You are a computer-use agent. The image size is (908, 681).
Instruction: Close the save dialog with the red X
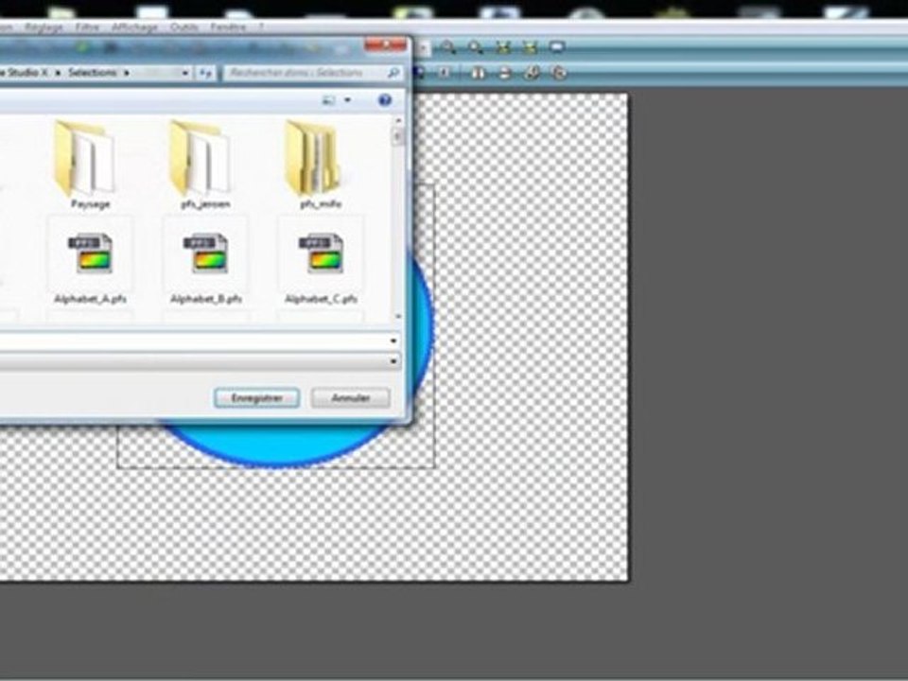tap(386, 44)
